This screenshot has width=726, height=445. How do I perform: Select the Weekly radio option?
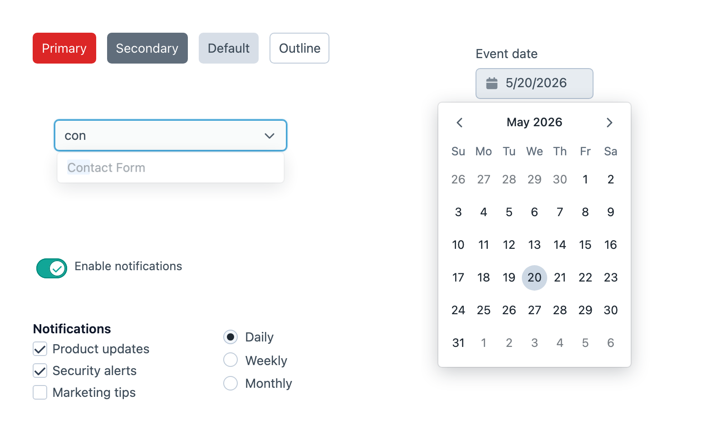pos(231,360)
